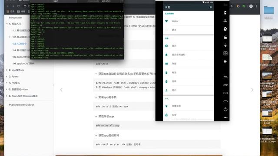The height and width of the screenshot is (156, 278).
Task: Tap the security lock icon in Settings
Action: point(166,115)
